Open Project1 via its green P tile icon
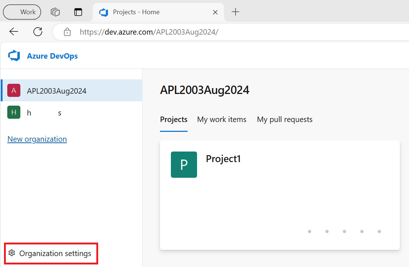The image size is (409, 267). click(x=184, y=165)
